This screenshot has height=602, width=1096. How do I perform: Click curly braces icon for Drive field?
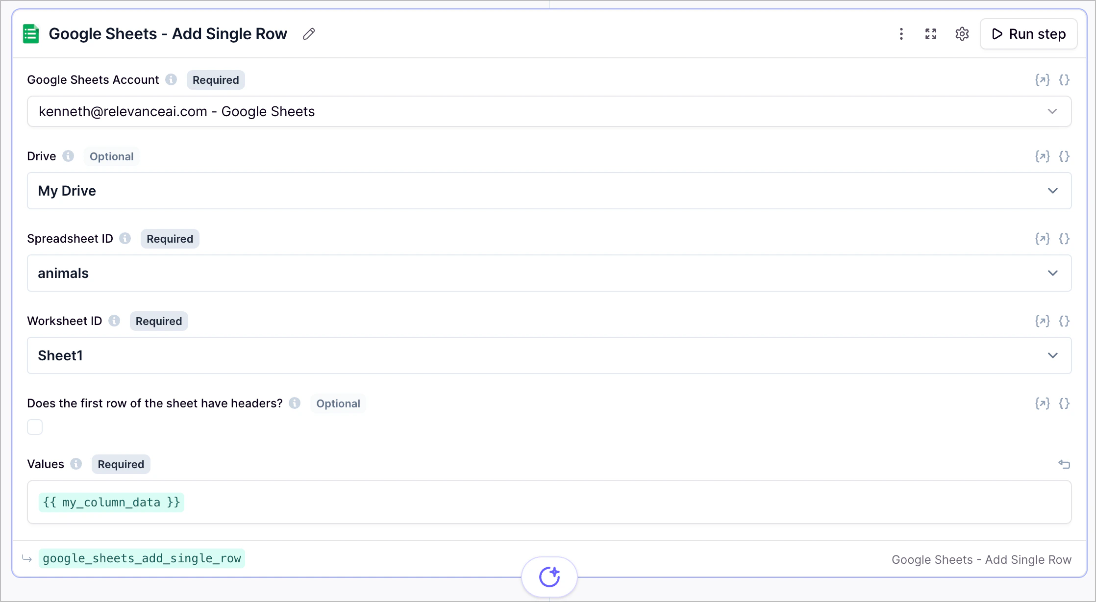pyautogui.click(x=1064, y=156)
